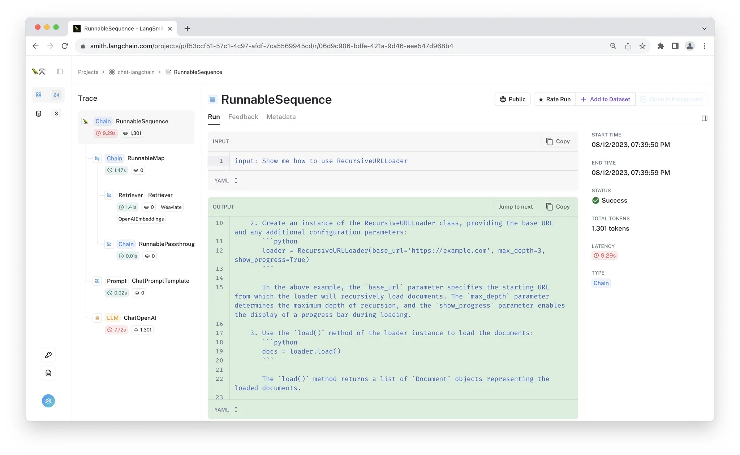The width and height of the screenshot is (740, 455).
Task: Click the projects count badge 24
Action: tap(56, 95)
